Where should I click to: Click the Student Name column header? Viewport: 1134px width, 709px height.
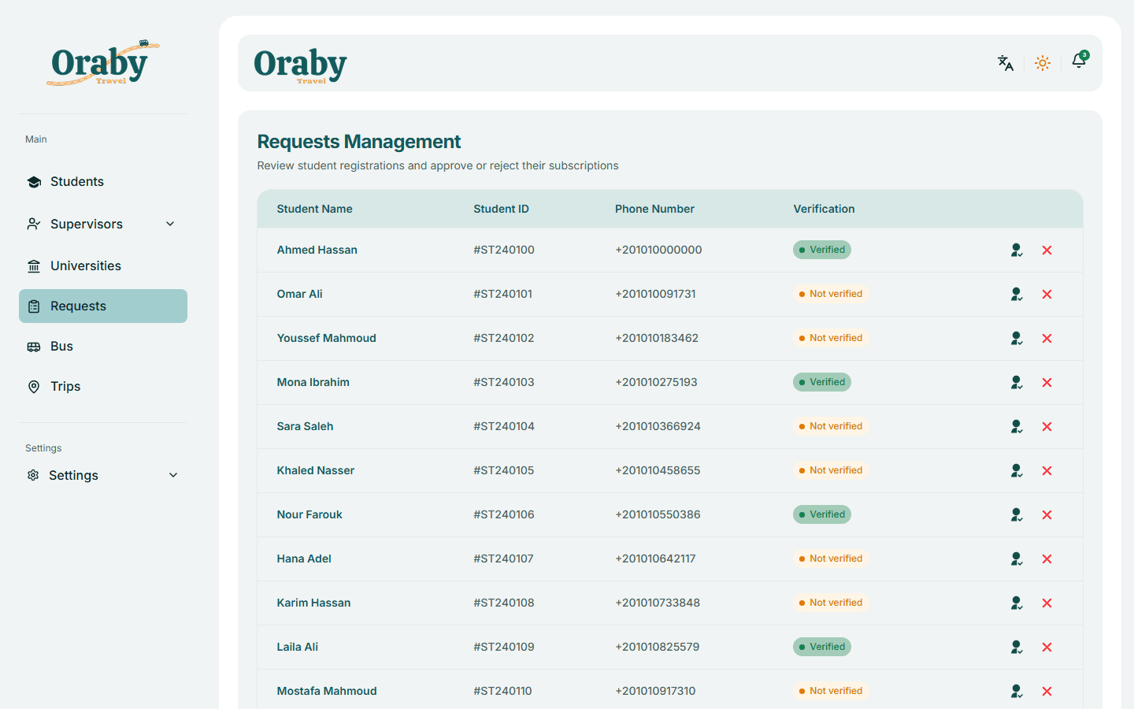pos(314,209)
